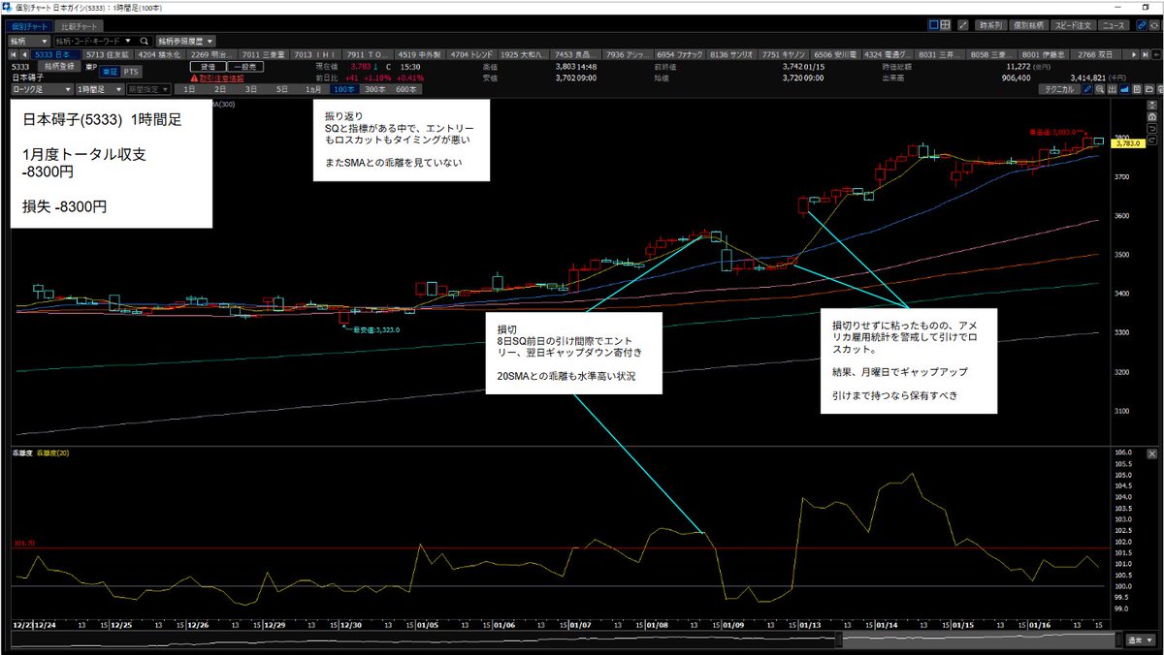The width and height of the screenshot is (1164, 655).
Task: Open 1時間足 timeframe dropdown
Action: (99, 88)
